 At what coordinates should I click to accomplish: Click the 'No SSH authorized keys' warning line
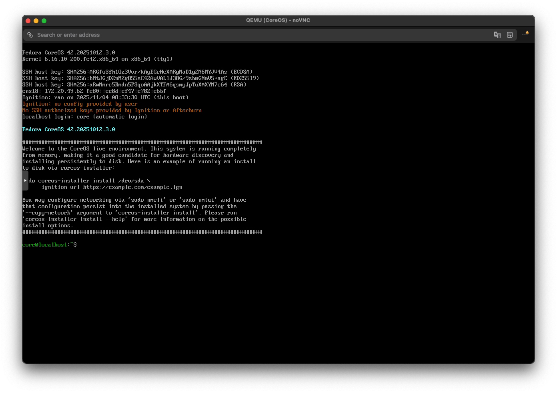click(112, 110)
